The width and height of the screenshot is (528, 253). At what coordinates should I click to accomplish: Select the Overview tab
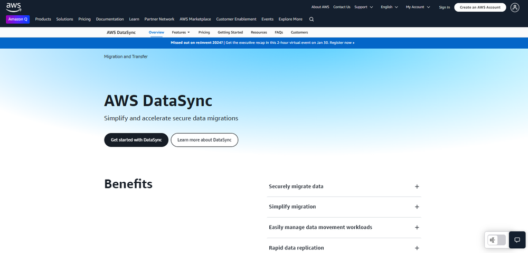pos(156,32)
